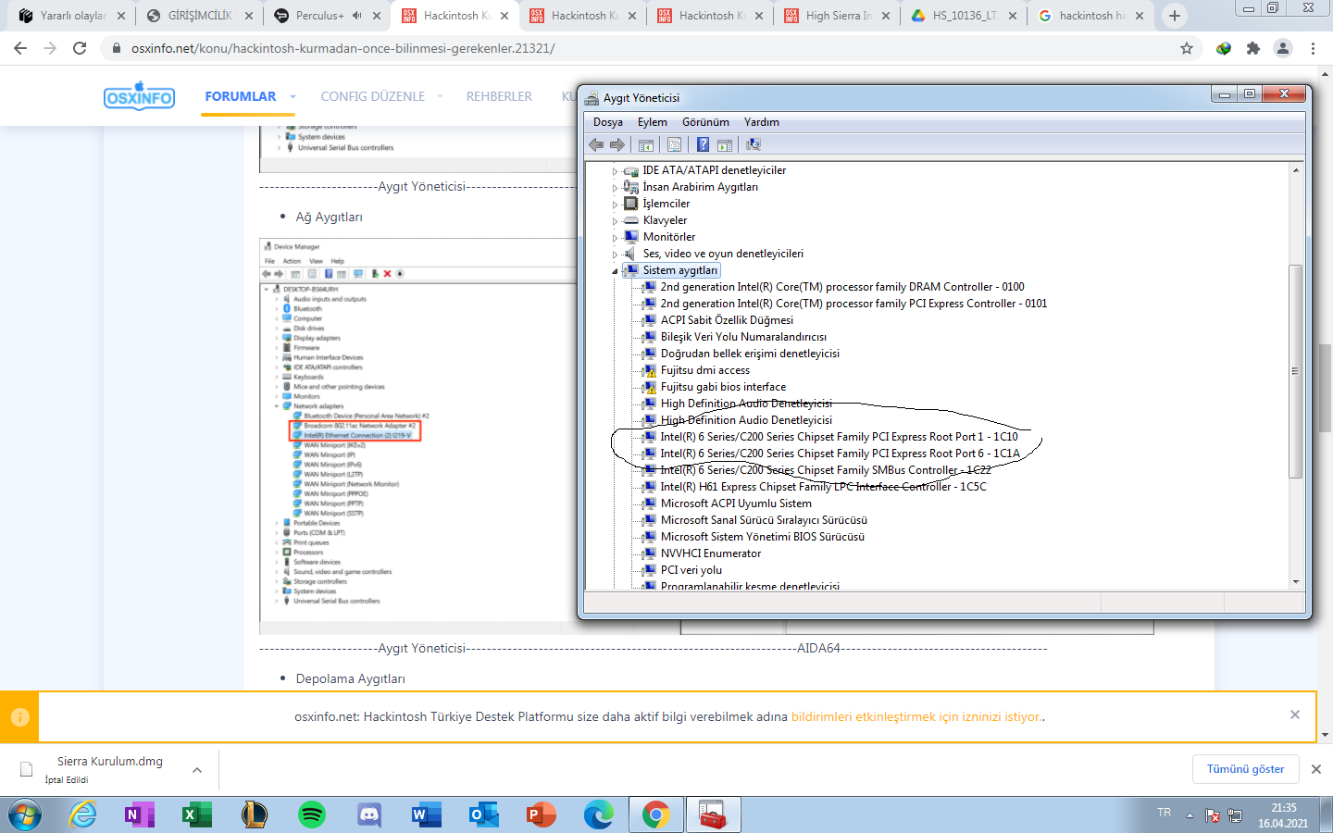Expand the Klavyeler device category
This screenshot has height=833, width=1333.
pos(615,221)
